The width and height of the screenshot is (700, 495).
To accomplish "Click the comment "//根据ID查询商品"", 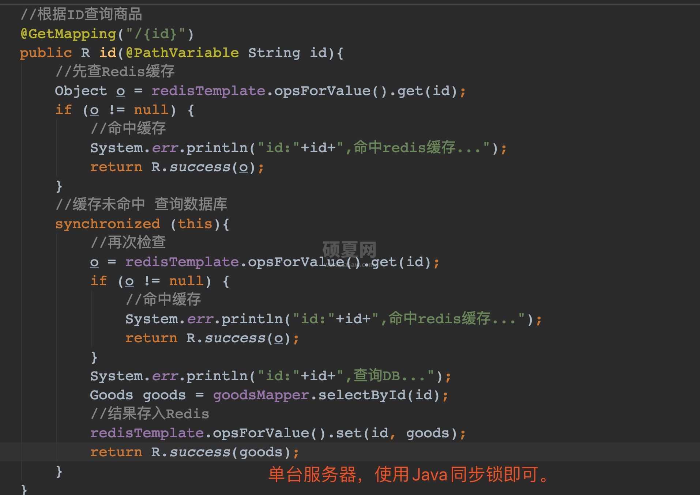I will (81, 15).
